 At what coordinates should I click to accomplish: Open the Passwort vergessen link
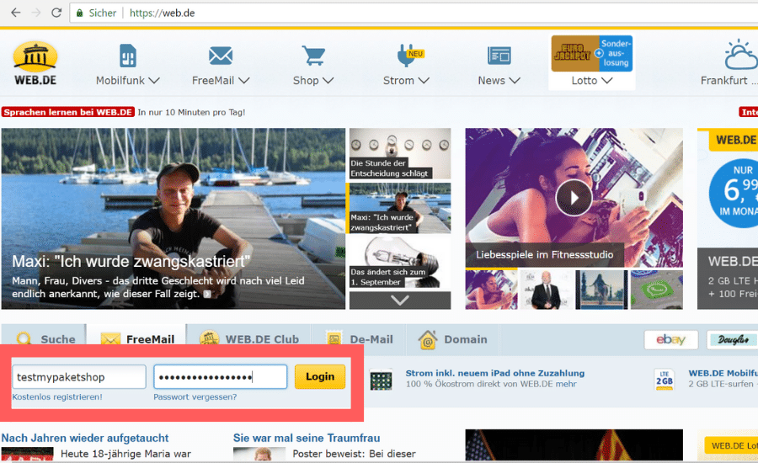195,396
